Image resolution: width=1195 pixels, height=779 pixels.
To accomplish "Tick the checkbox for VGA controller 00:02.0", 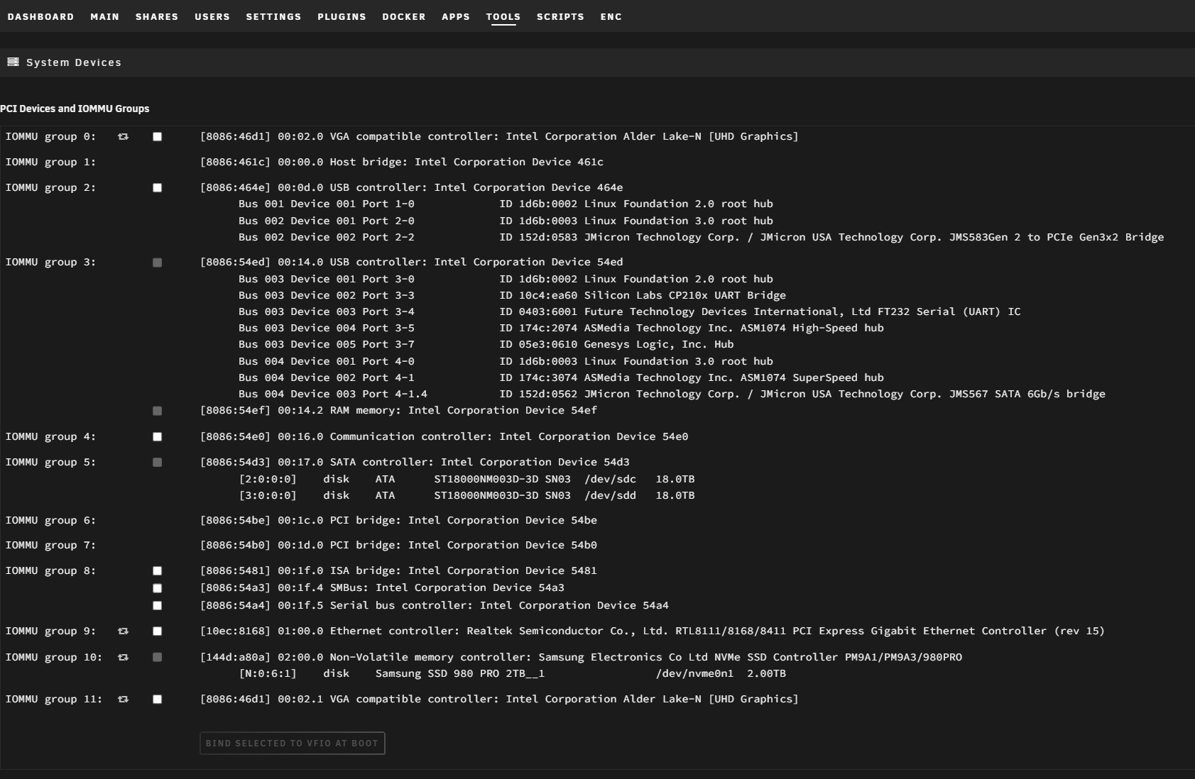I will [x=158, y=137].
